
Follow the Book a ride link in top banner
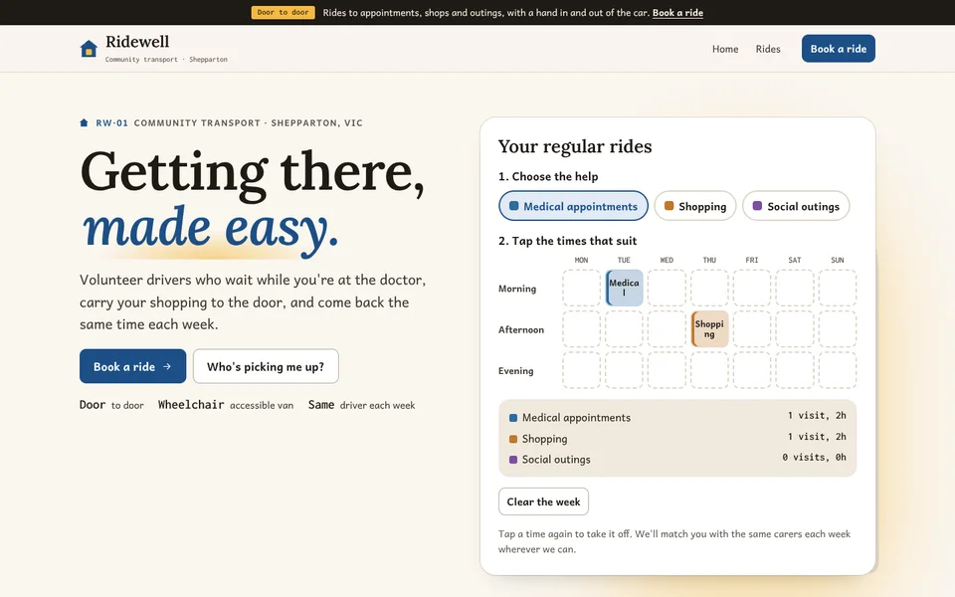coord(677,13)
